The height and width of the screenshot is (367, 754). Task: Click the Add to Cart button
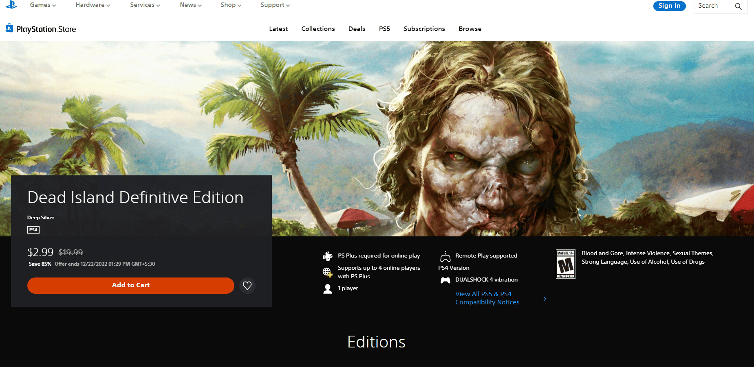coord(131,285)
